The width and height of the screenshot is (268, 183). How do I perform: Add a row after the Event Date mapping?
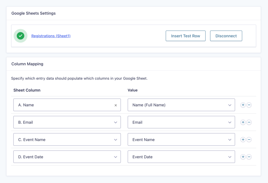coord(243,157)
